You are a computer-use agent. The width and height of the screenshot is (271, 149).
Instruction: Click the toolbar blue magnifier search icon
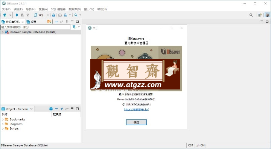[x=76, y=15]
